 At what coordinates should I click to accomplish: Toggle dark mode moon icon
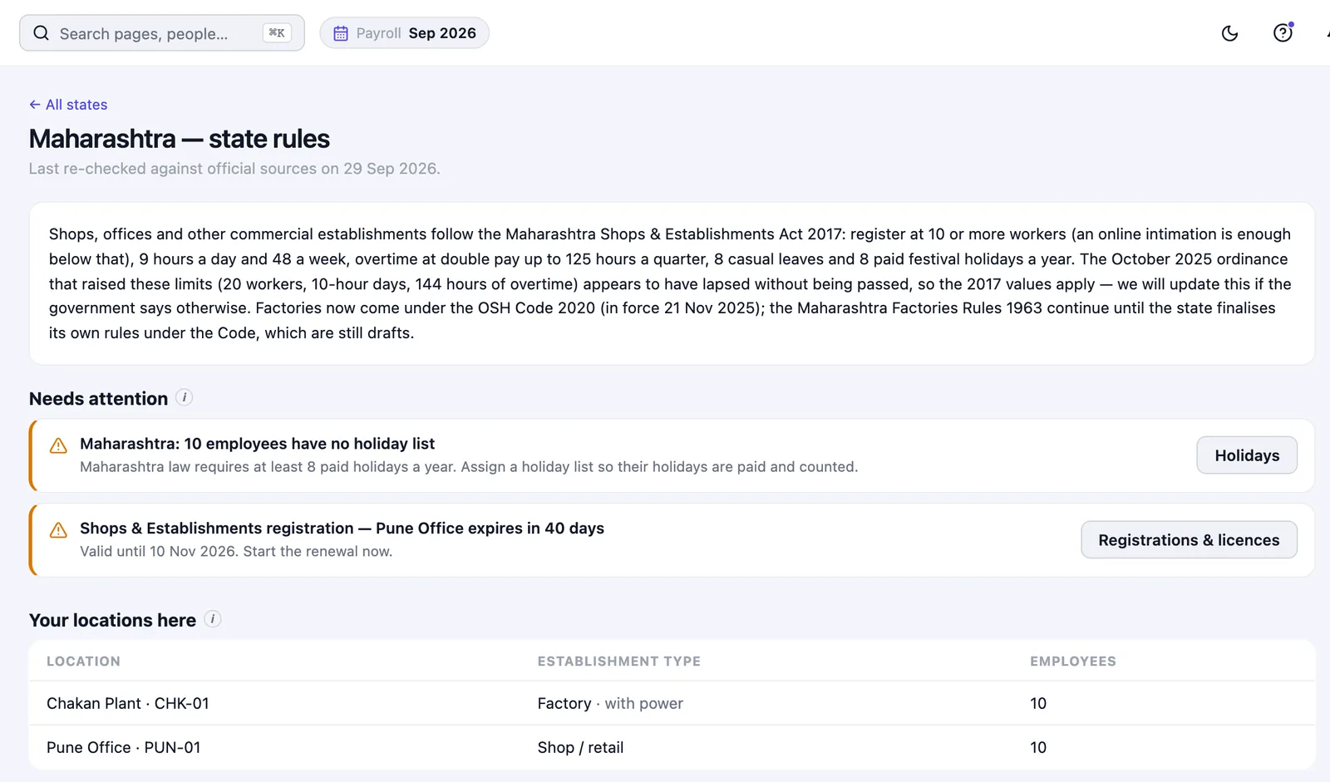coord(1229,33)
